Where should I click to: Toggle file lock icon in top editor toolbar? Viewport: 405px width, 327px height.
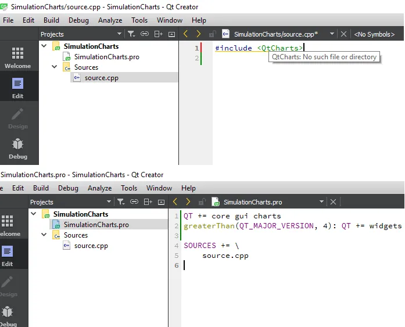[212, 34]
